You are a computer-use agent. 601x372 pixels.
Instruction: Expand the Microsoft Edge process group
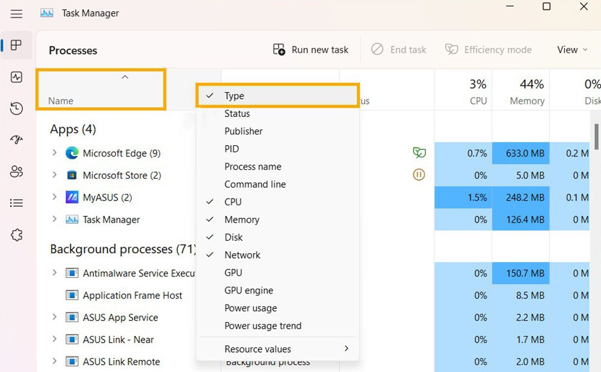point(55,153)
